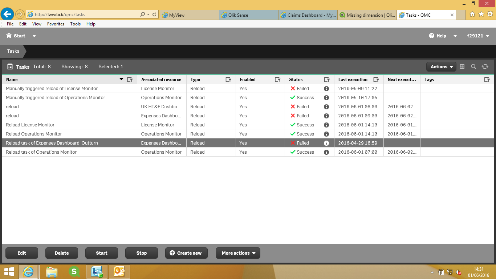The height and width of the screenshot is (279, 496).
Task: Select Manually triggered reload of Operations Monitor
Action: [x=248, y=98]
